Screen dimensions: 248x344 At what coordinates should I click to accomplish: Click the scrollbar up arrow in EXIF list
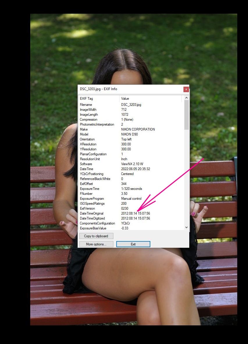186,98
